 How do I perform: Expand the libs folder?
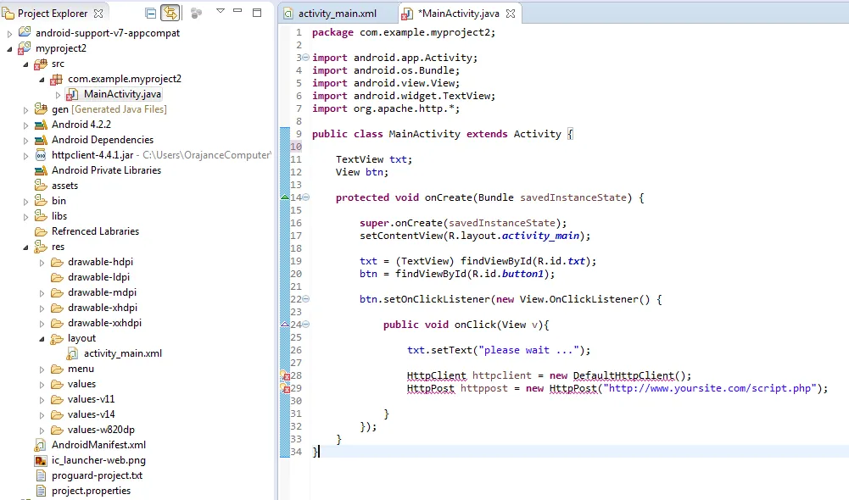[25, 216]
